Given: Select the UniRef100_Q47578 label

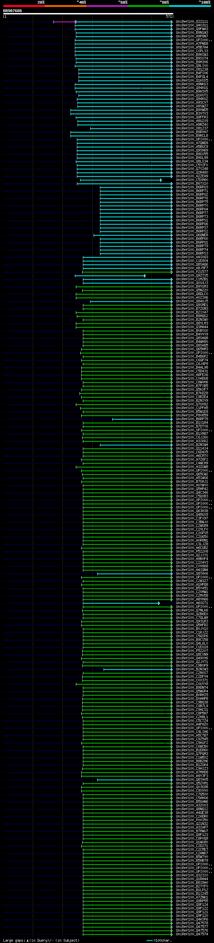Looking at the screenshot, I should (192, 923).
